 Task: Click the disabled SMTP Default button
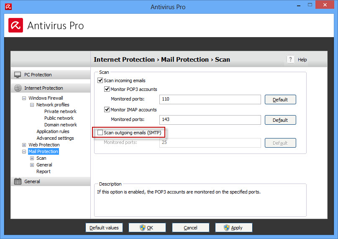[x=280, y=143]
